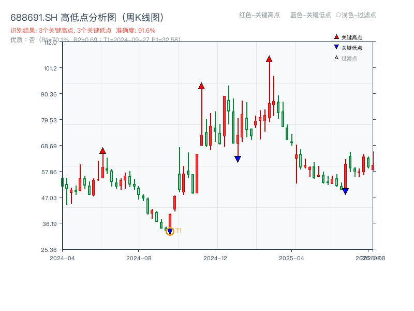Click the 112.0 y-axis label
Viewport: 414px width, 311px height.
coord(51,44)
